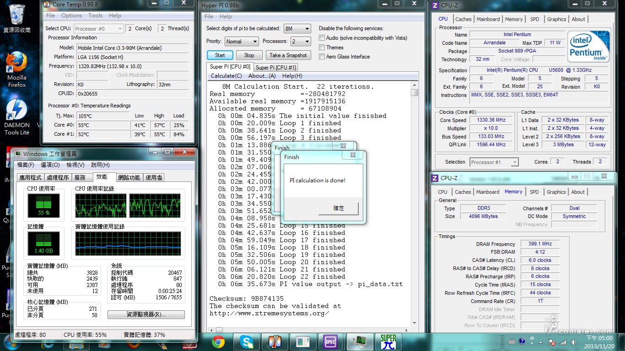This screenshot has height=351, width=625.
Task: Switch to Core Temp thermometer taskbar icon
Action: pos(275,342)
